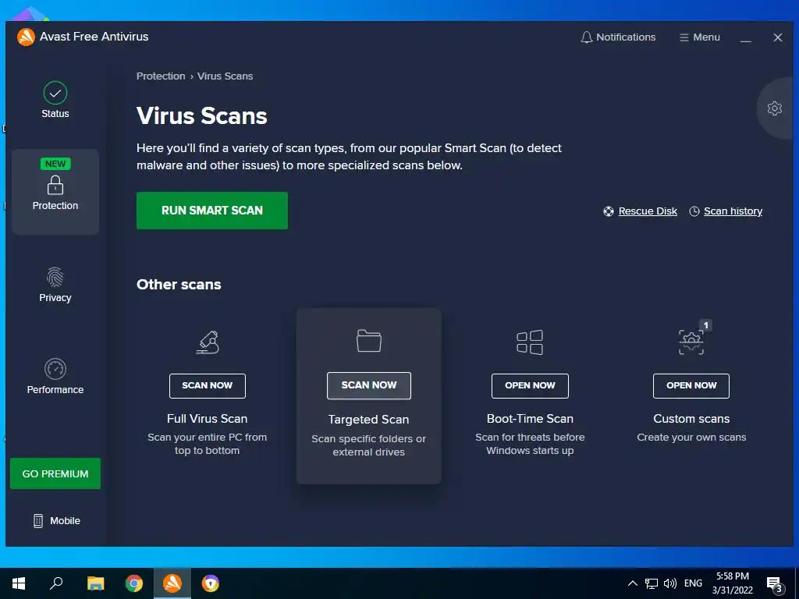Open Avast Secure Browser from taskbar
Viewport: 799px width, 599px height.
[x=211, y=583]
